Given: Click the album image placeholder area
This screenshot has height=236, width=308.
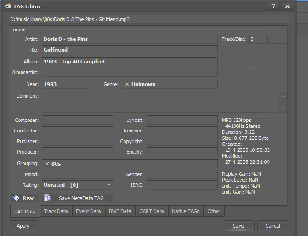Looking at the screenshot, I should coord(263,68).
